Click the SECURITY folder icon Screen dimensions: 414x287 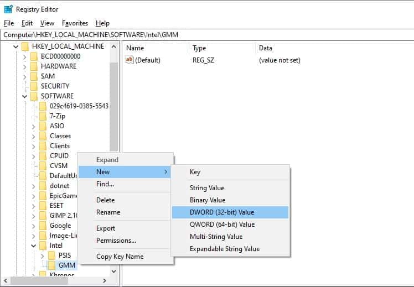point(34,86)
